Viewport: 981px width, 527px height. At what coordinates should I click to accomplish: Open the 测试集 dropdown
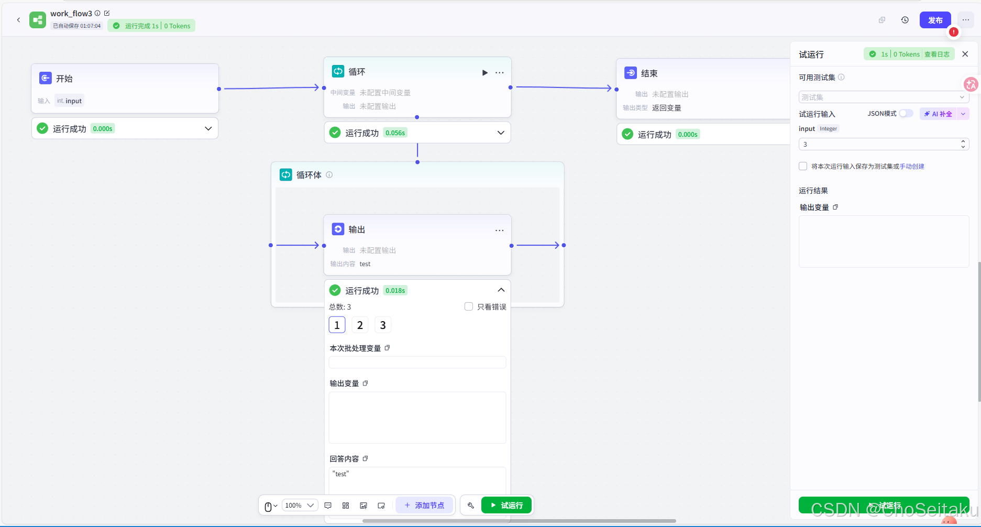tap(884, 97)
